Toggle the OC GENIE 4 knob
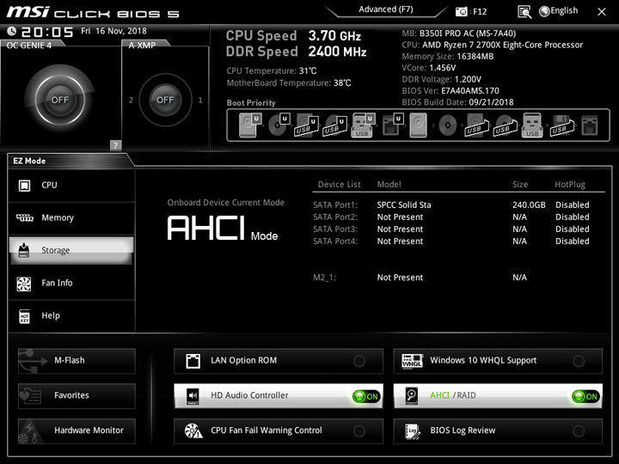This screenshot has width=619, height=464. tap(59, 100)
